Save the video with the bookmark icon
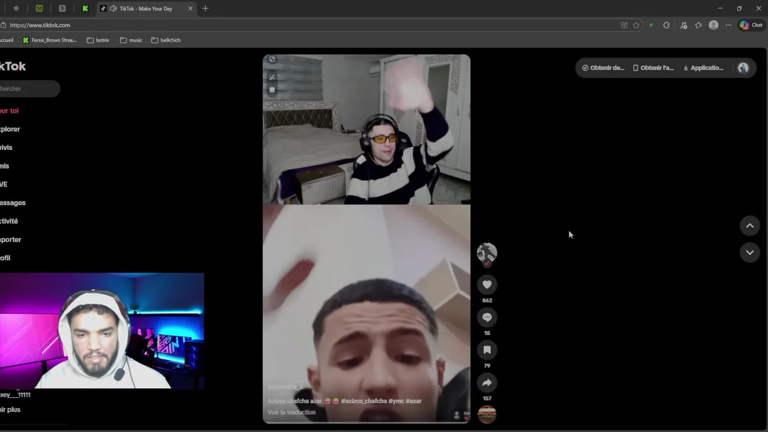This screenshot has width=768, height=432. point(487,350)
